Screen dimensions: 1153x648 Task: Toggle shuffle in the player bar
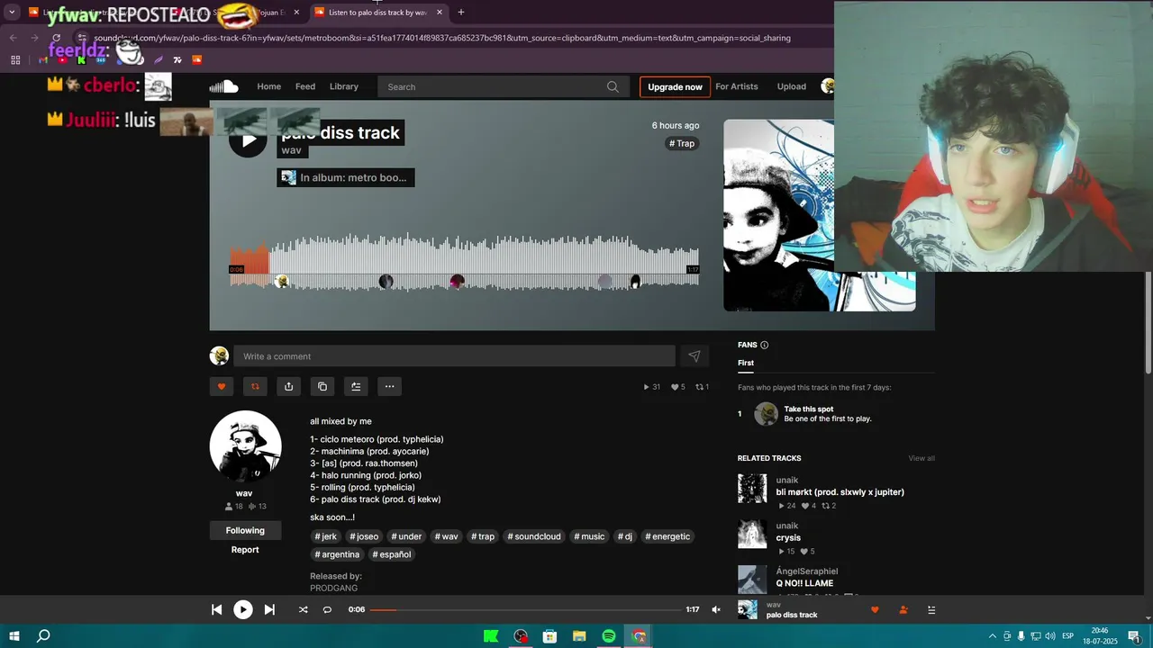(x=303, y=609)
